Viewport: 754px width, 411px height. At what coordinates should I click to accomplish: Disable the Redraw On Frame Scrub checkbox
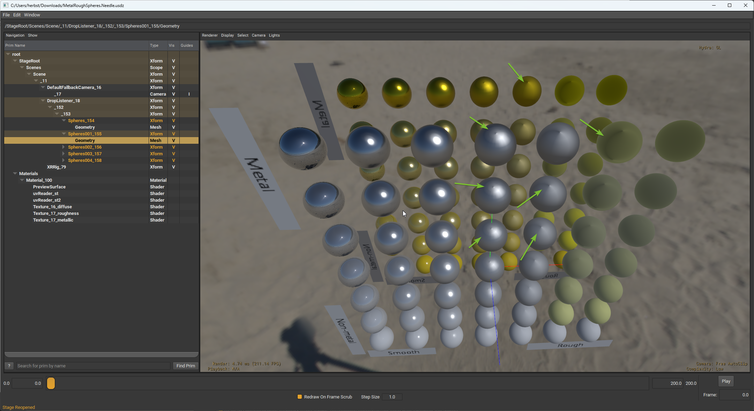pyautogui.click(x=299, y=397)
